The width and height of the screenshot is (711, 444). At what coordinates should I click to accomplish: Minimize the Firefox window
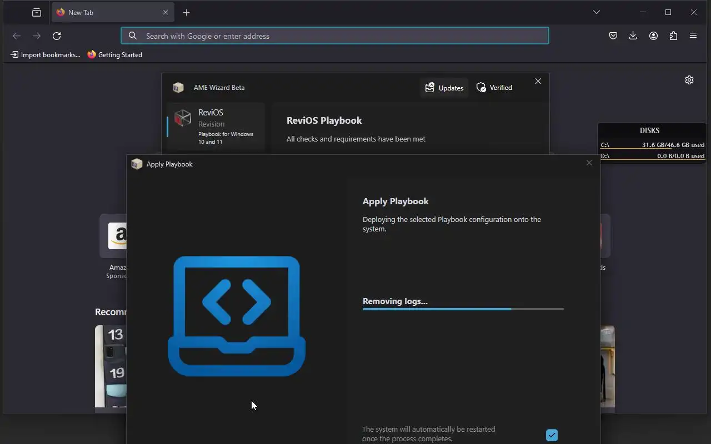coord(643,12)
